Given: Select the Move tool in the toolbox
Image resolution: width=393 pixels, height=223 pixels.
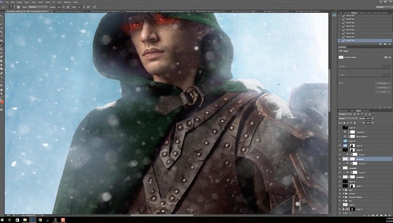Looking at the screenshot, I should point(2,15).
